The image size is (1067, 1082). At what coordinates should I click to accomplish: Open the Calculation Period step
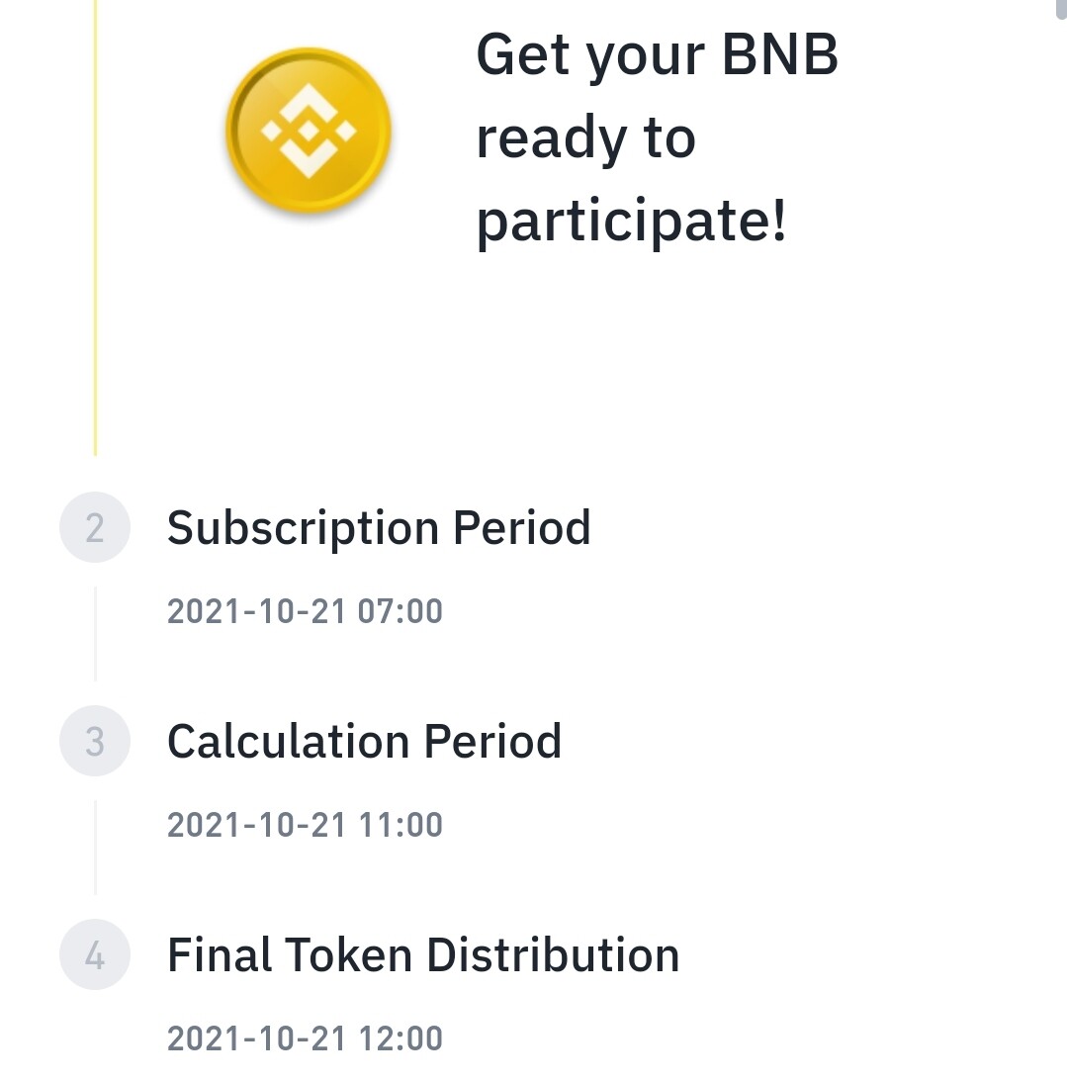point(364,741)
